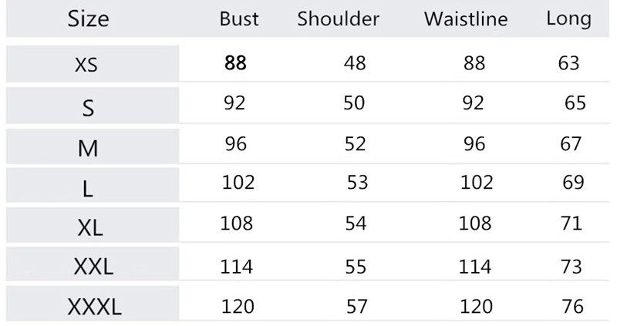Click shoulder value 54 in XL row
Viewport: 617px width, 326px height.
(x=357, y=223)
